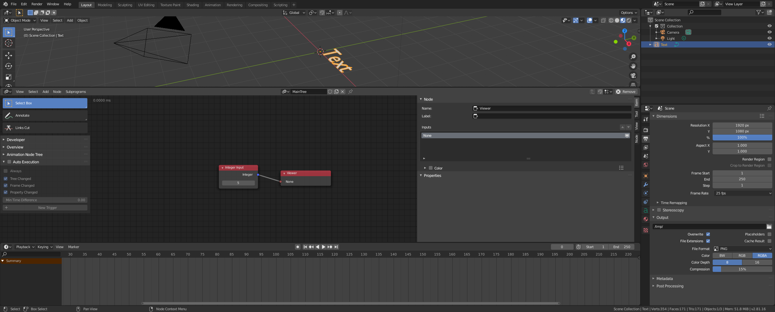Switch viewport to Rendered shading

629,20
